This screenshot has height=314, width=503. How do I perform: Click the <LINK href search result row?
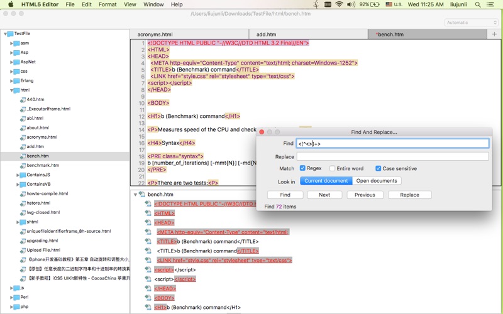(224, 260)
